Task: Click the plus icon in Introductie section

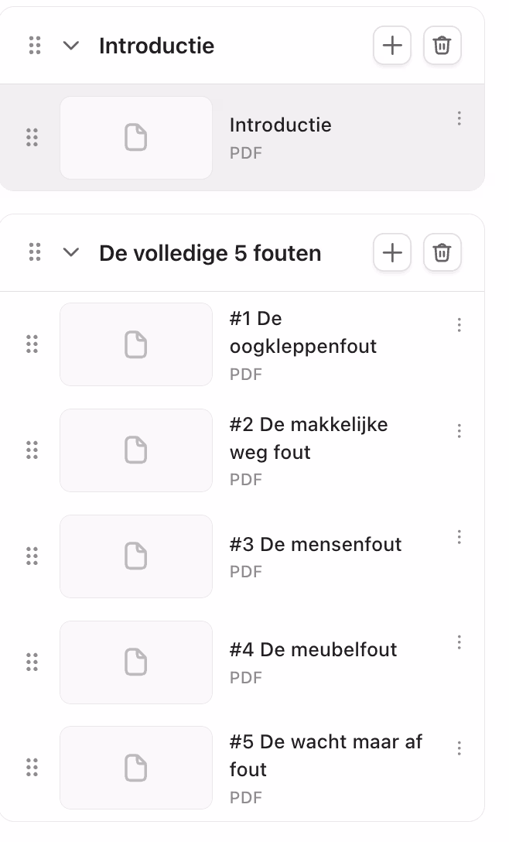Action: click(392, 46)
